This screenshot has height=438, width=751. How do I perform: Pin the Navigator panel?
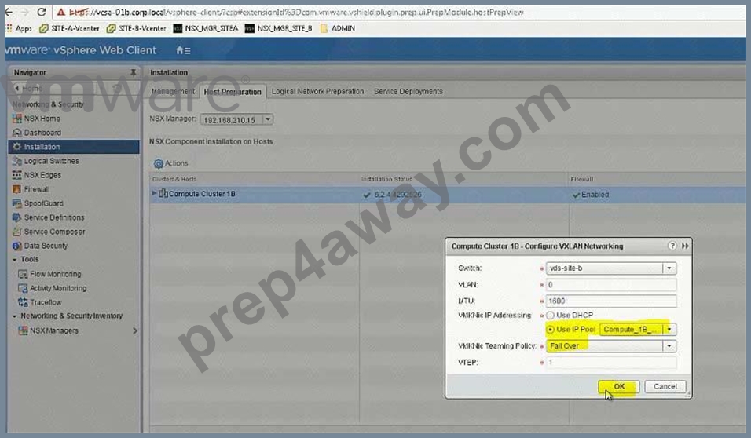point(133,72)
